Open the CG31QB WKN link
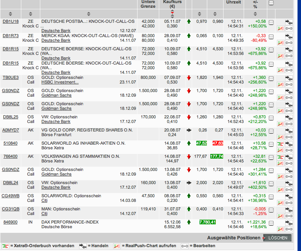 (x=10, y=209)
